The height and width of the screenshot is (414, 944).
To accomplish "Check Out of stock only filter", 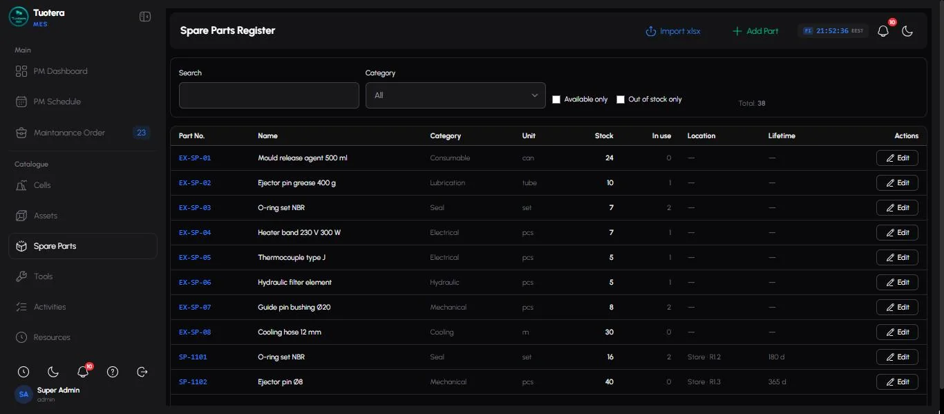I will pos(621,100).
